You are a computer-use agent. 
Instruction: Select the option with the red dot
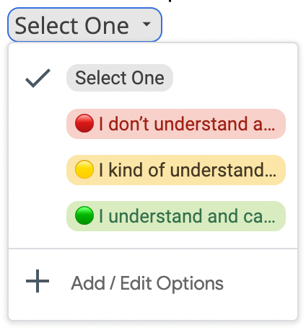(176, 124)
